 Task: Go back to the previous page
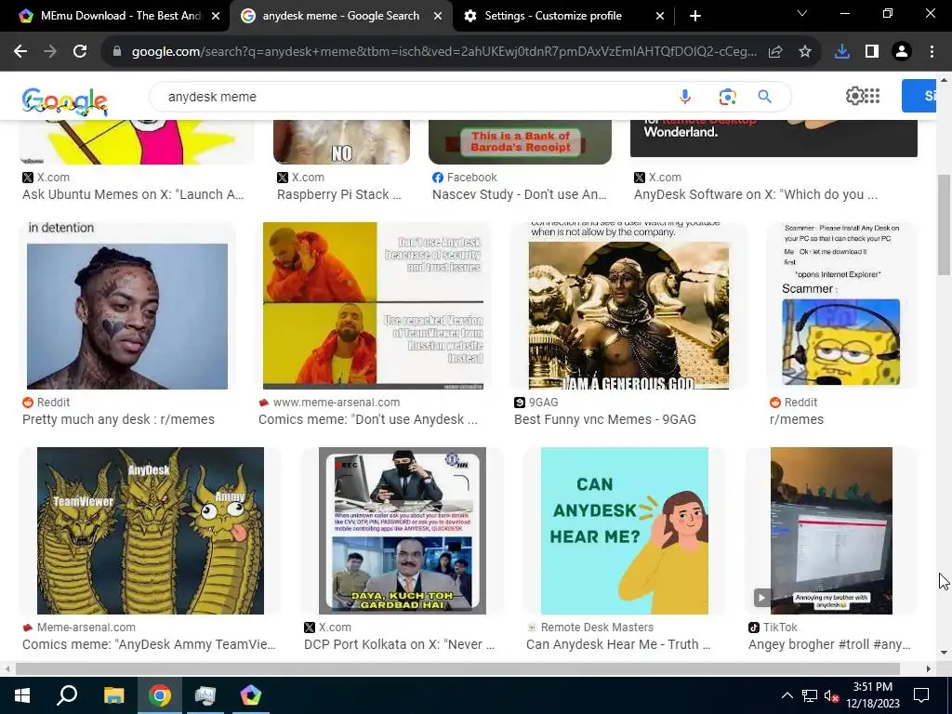click(20, 52)
